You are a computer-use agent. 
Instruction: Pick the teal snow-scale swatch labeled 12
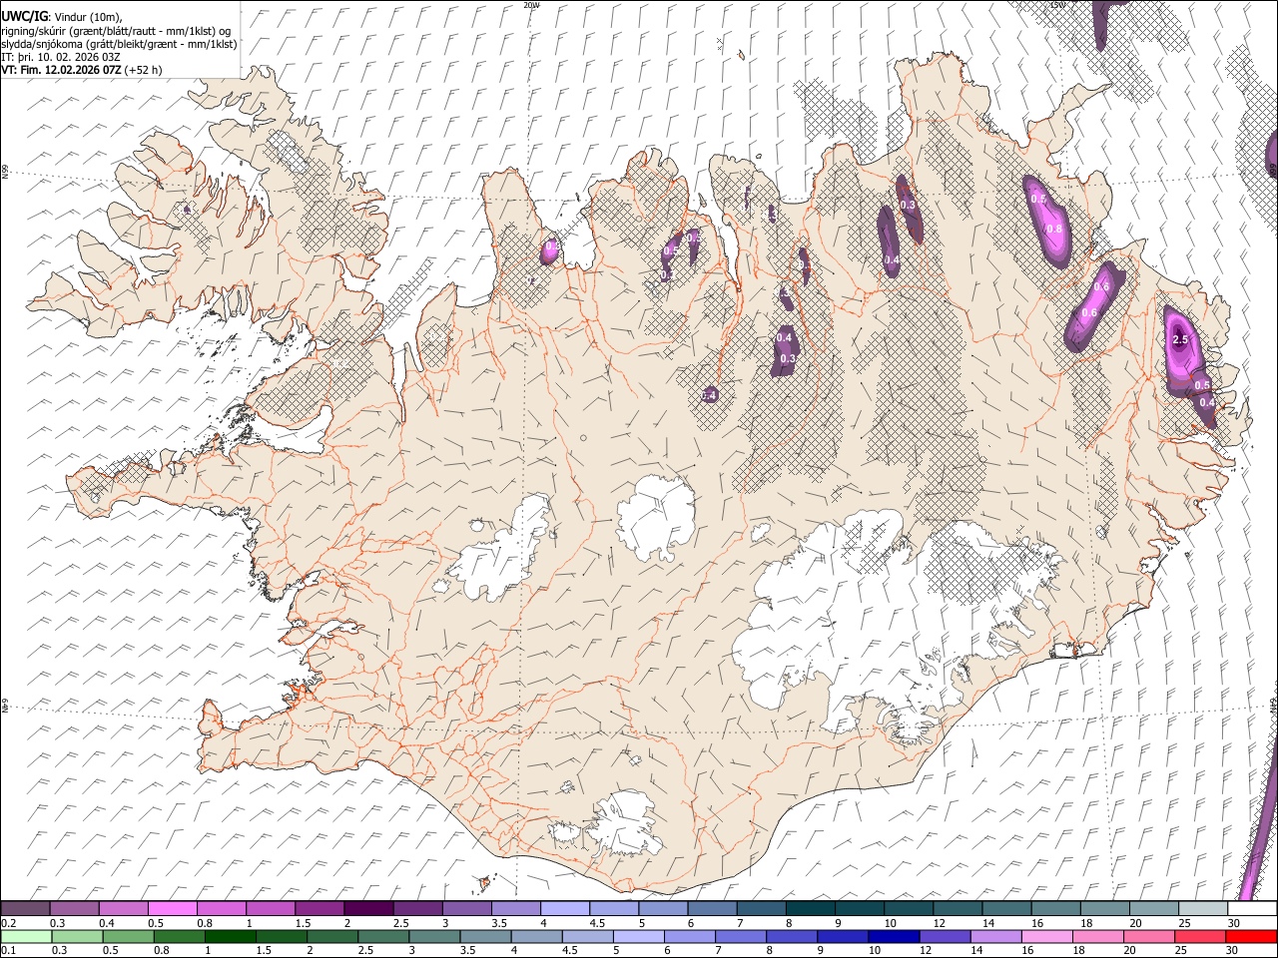(x=958, y=908)
